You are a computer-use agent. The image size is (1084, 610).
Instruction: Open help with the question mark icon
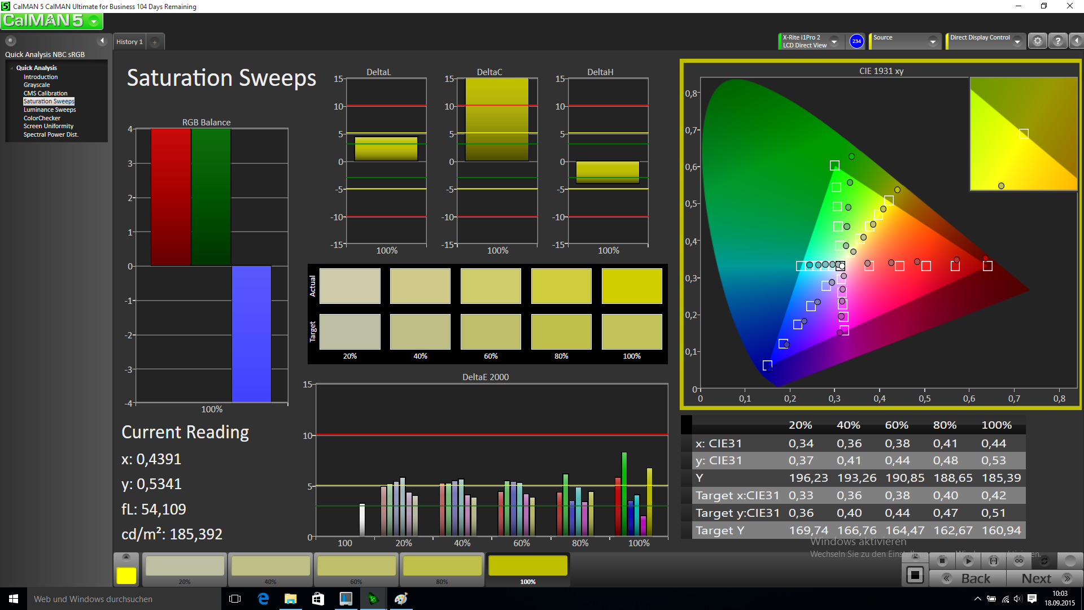tap(1058, 41)
